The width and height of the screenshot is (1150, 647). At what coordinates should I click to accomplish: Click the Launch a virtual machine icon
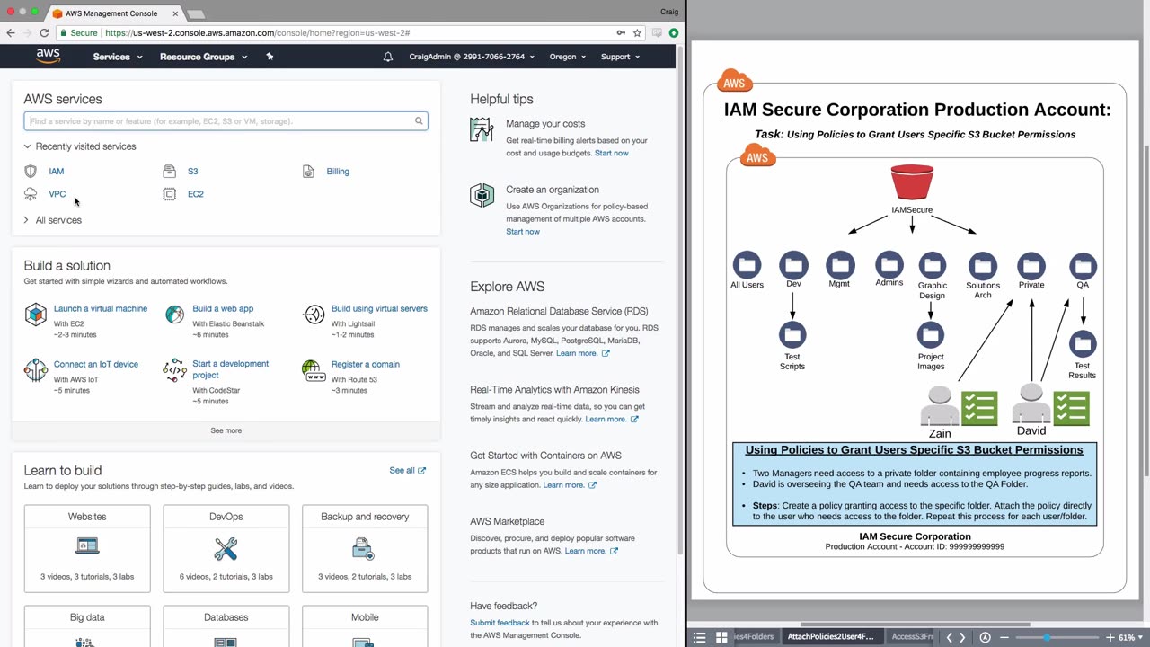point(35,315)
